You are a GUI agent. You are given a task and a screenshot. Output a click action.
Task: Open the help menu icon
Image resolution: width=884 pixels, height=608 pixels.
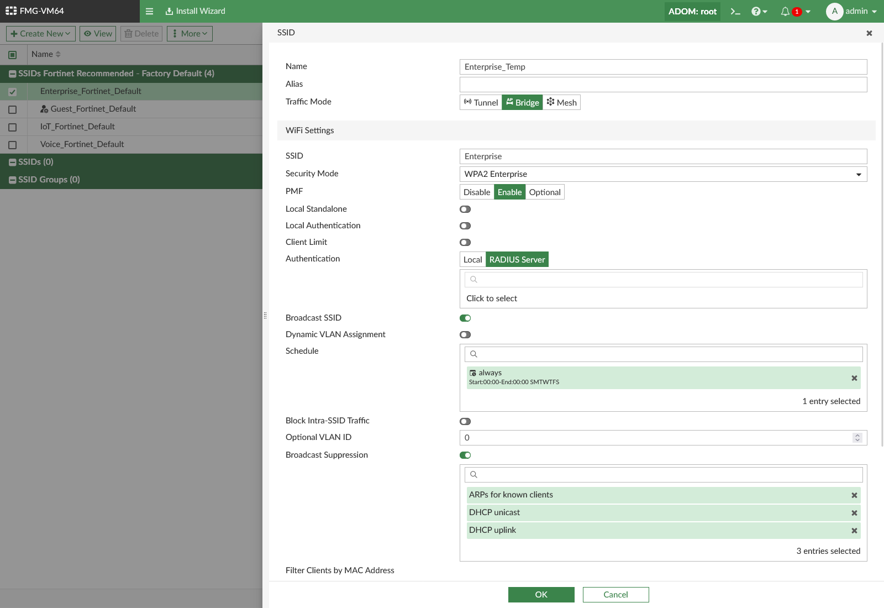(760, 11)
